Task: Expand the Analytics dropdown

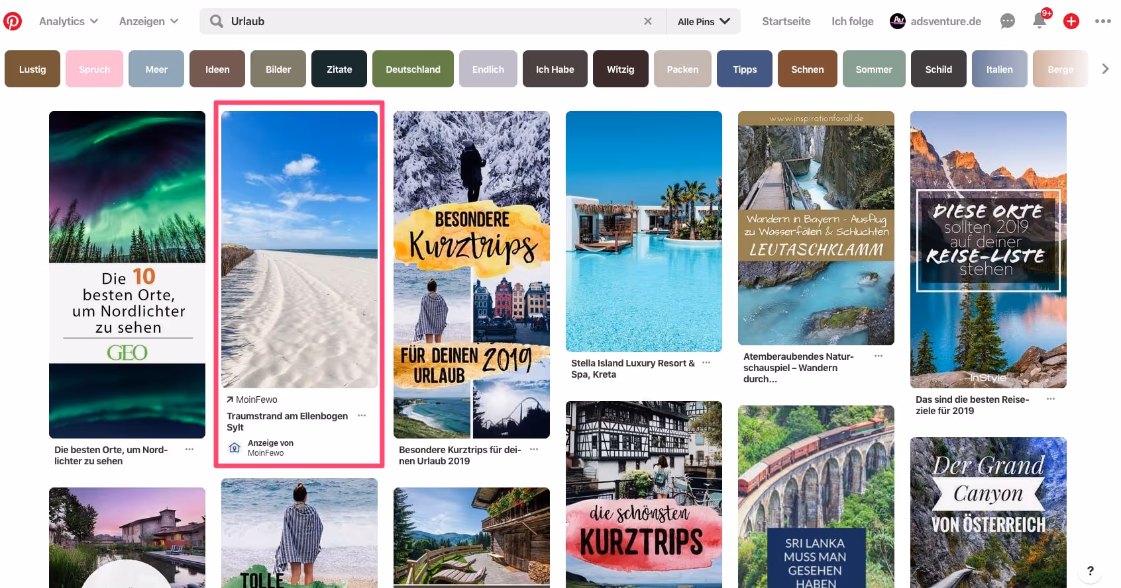Action: [69, 21]
